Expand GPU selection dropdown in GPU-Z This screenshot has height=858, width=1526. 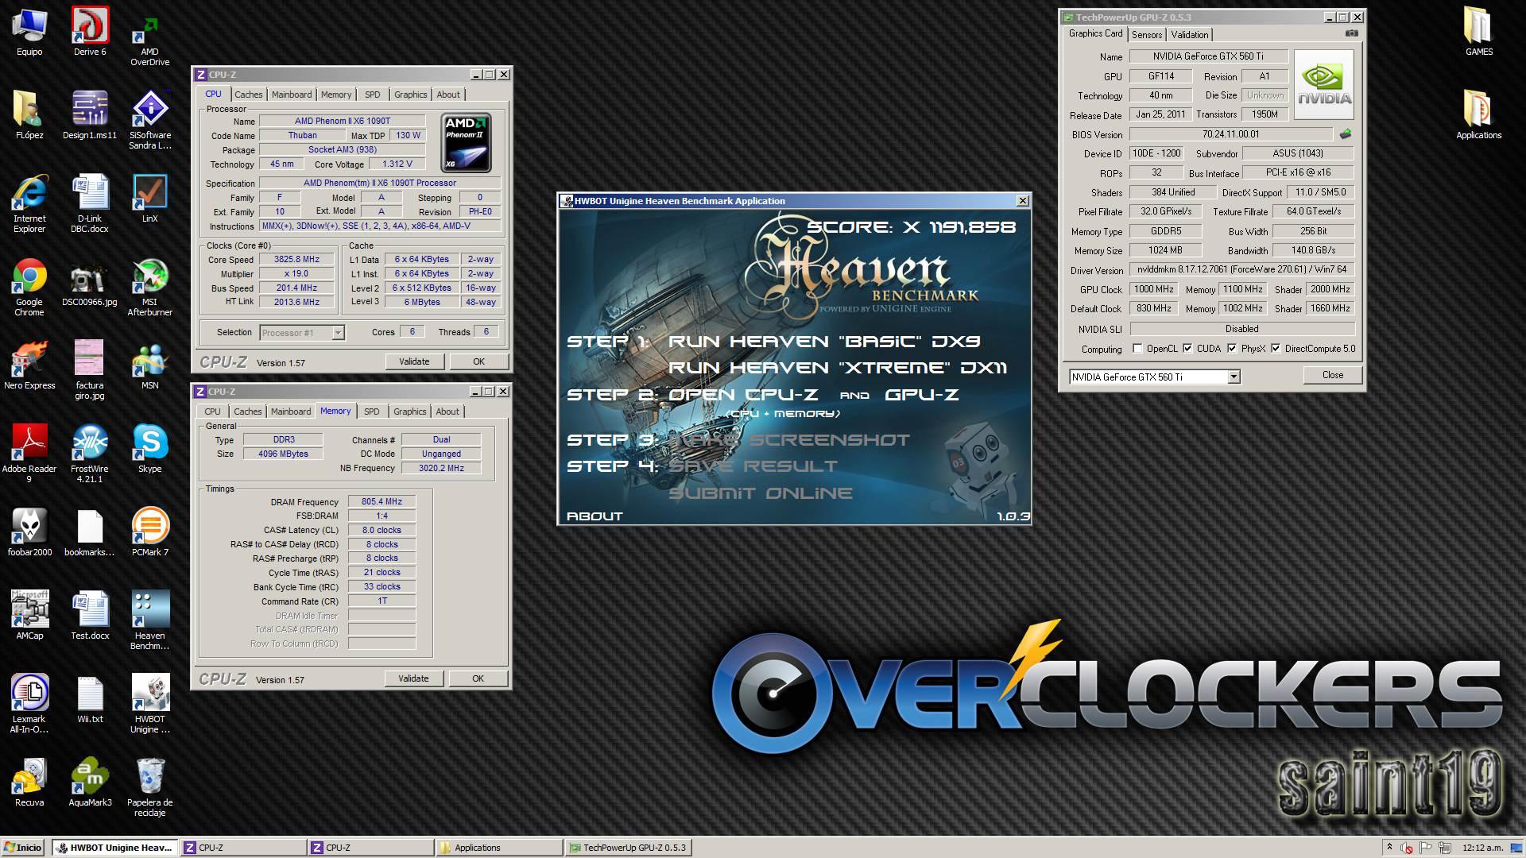[x=1234, y=377]
